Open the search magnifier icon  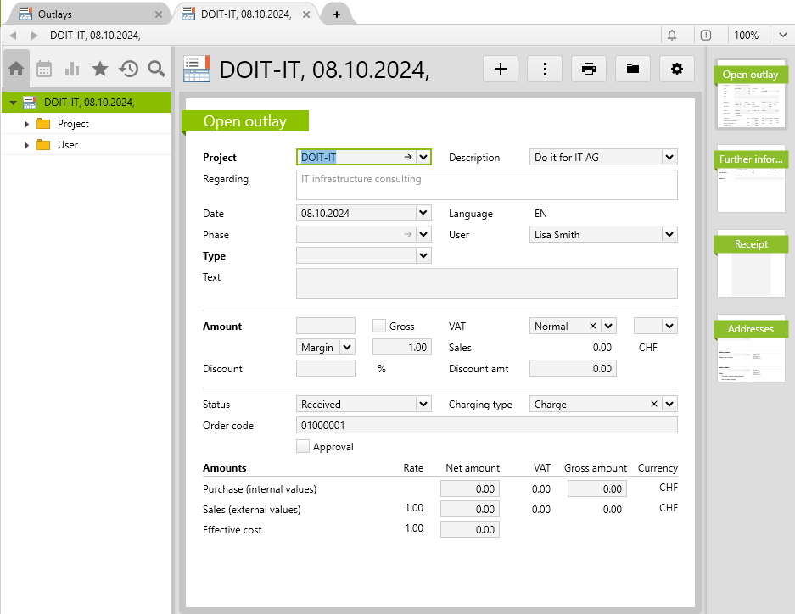[156, 69]
